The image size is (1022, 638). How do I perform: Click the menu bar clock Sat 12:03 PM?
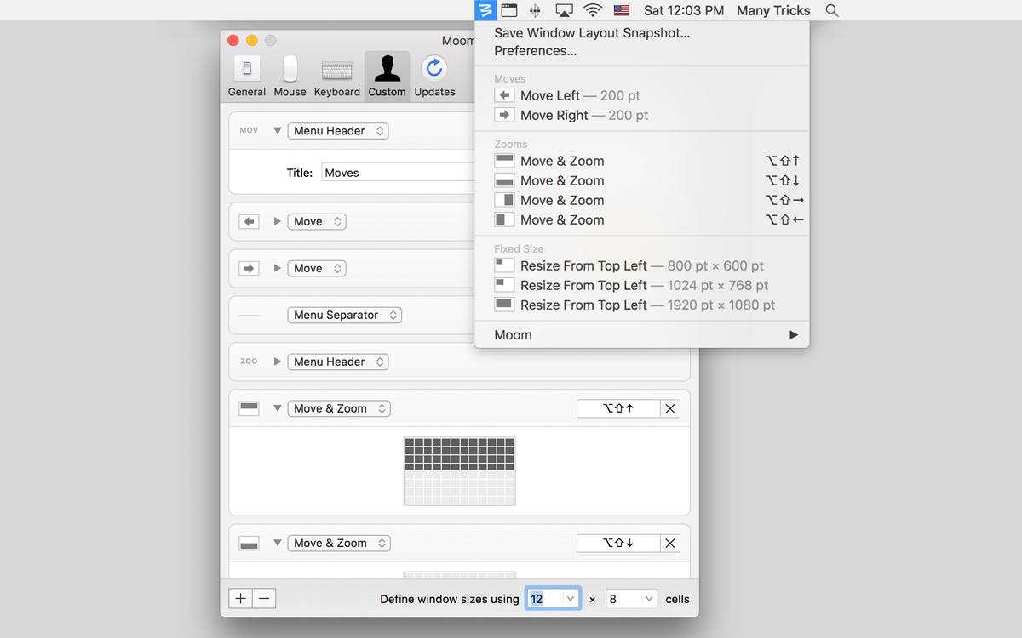click(x=684, y=10)
